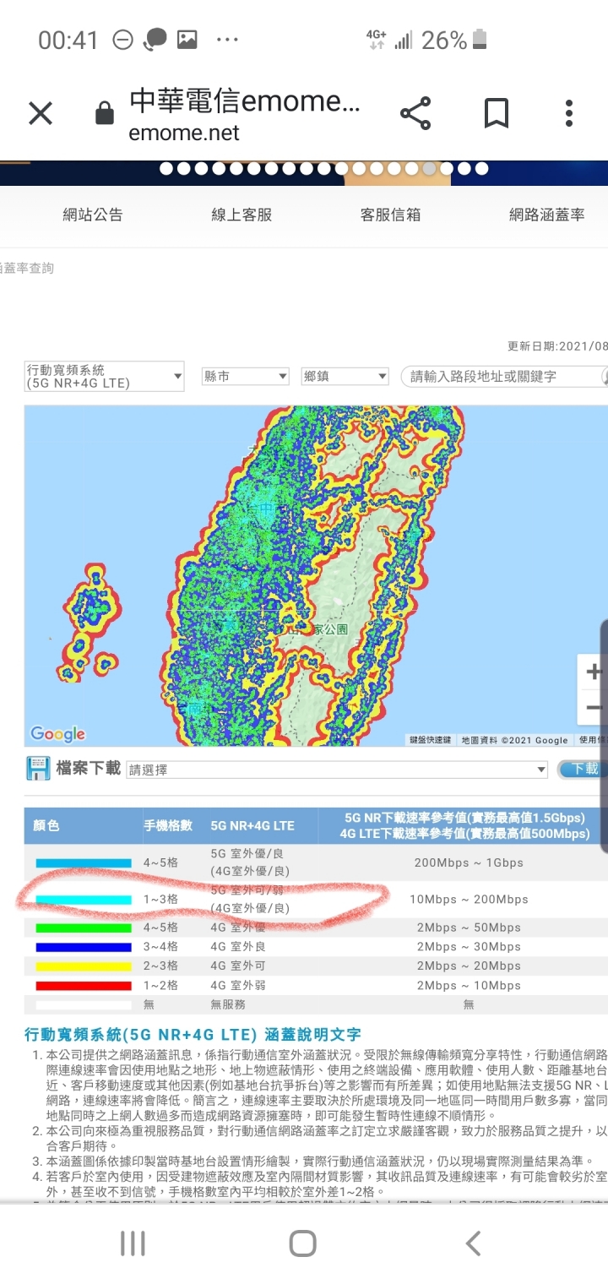Tap the Android home button

tap(302, 1243)
